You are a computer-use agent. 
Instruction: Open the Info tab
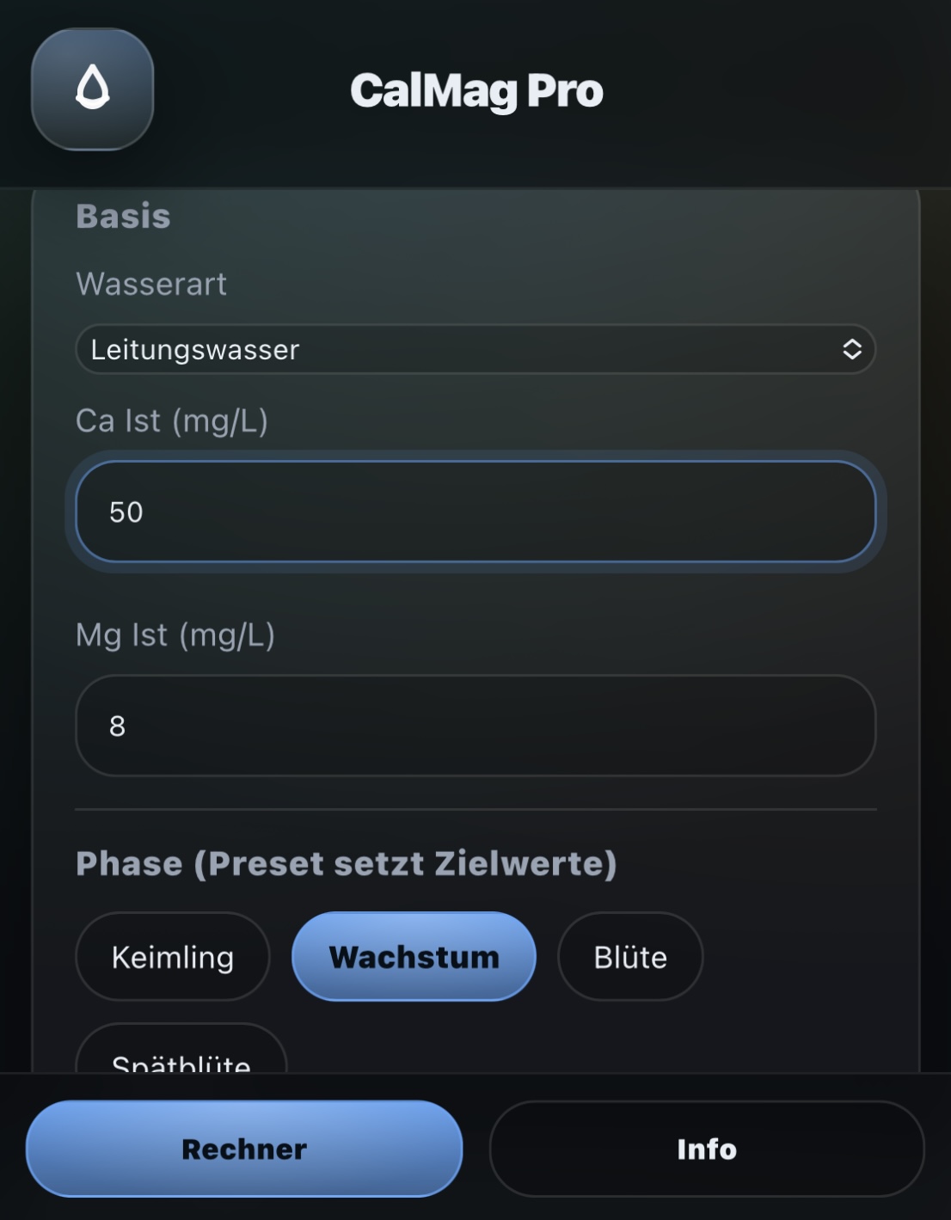707,1149
